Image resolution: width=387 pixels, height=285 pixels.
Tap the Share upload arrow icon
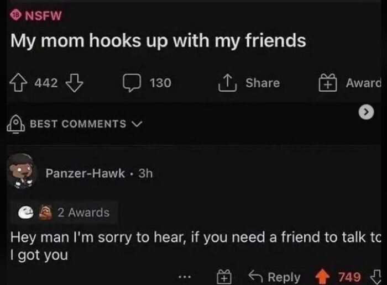(227, 83)
